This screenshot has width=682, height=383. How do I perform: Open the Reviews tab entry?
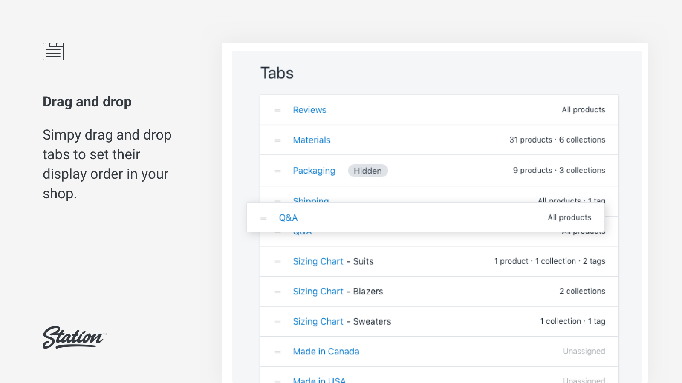309,110
